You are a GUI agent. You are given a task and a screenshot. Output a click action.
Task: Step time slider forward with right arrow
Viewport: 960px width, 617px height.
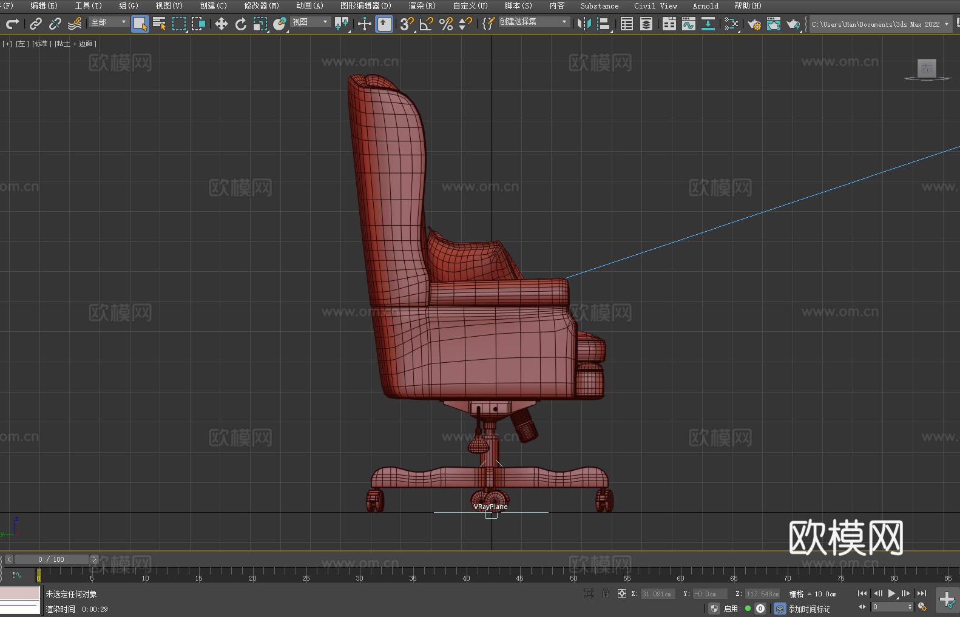coord(94,559)
